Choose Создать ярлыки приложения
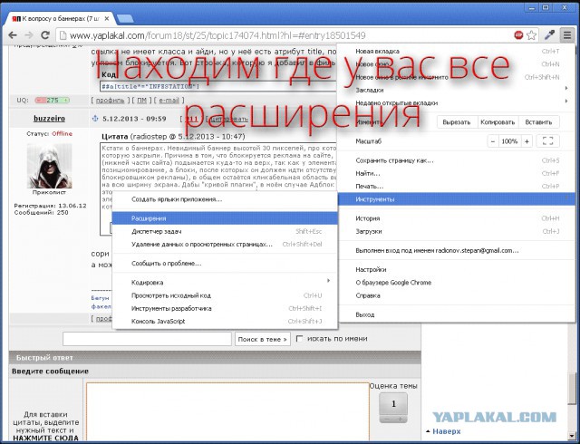The height and width of the screenshot is (444, 580). 225,199
